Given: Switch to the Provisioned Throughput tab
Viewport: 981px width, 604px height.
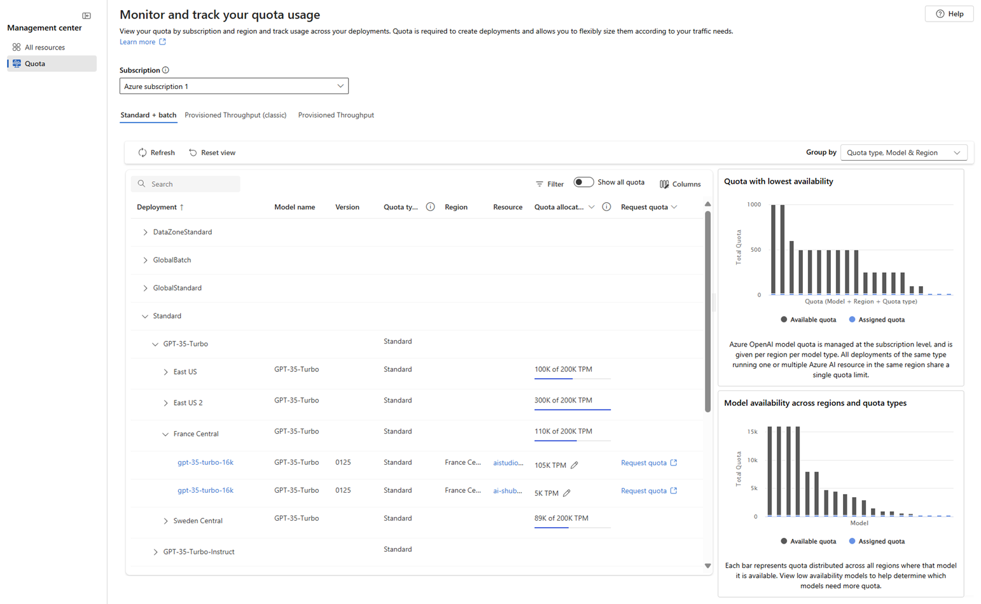Looking at the screenshot, I should pos(336,115).
